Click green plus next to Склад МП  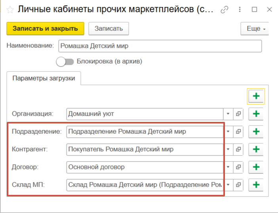tap(256, 185)
